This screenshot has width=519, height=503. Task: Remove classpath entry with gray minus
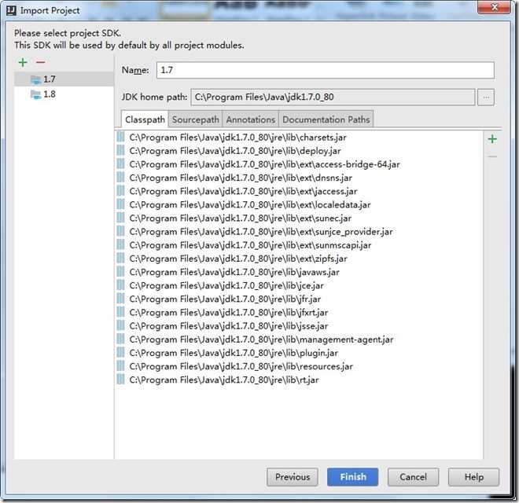[x=492, y=156]
